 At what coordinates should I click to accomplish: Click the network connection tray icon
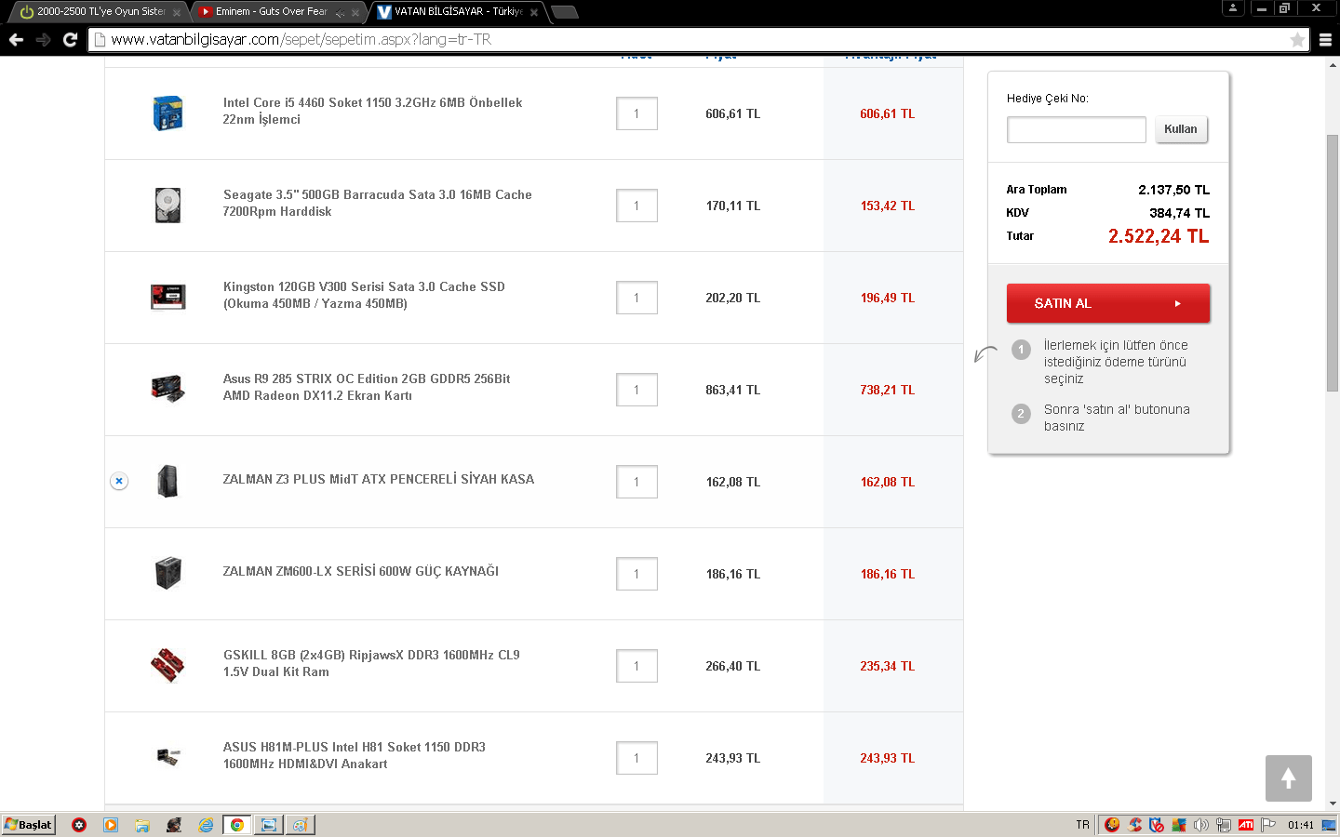(1224, 825)
